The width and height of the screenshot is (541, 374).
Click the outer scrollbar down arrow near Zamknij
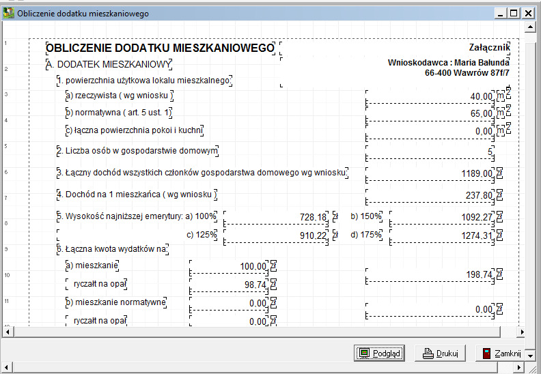[x=530, y=354]
